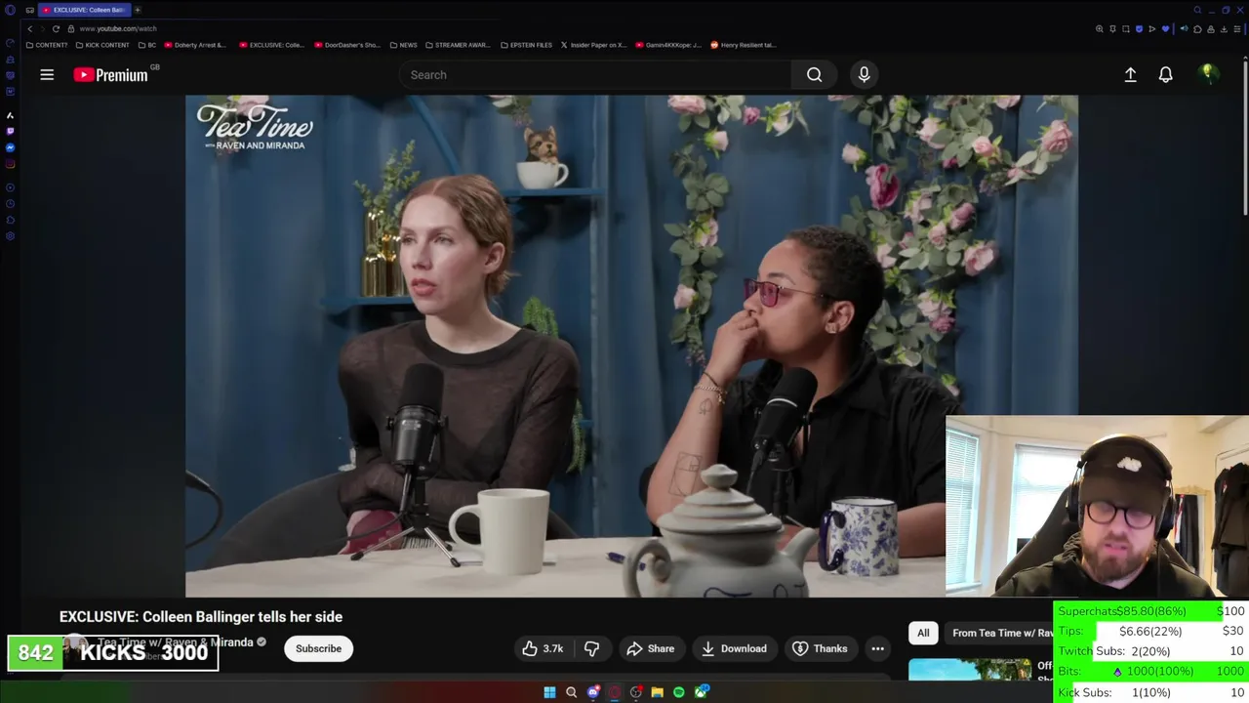Image resolution: width=1249 pixels, height=703 pixels.
Task: Open the YouTube notifications bell
Action: pyautogui.click(x=1165, y=74)
